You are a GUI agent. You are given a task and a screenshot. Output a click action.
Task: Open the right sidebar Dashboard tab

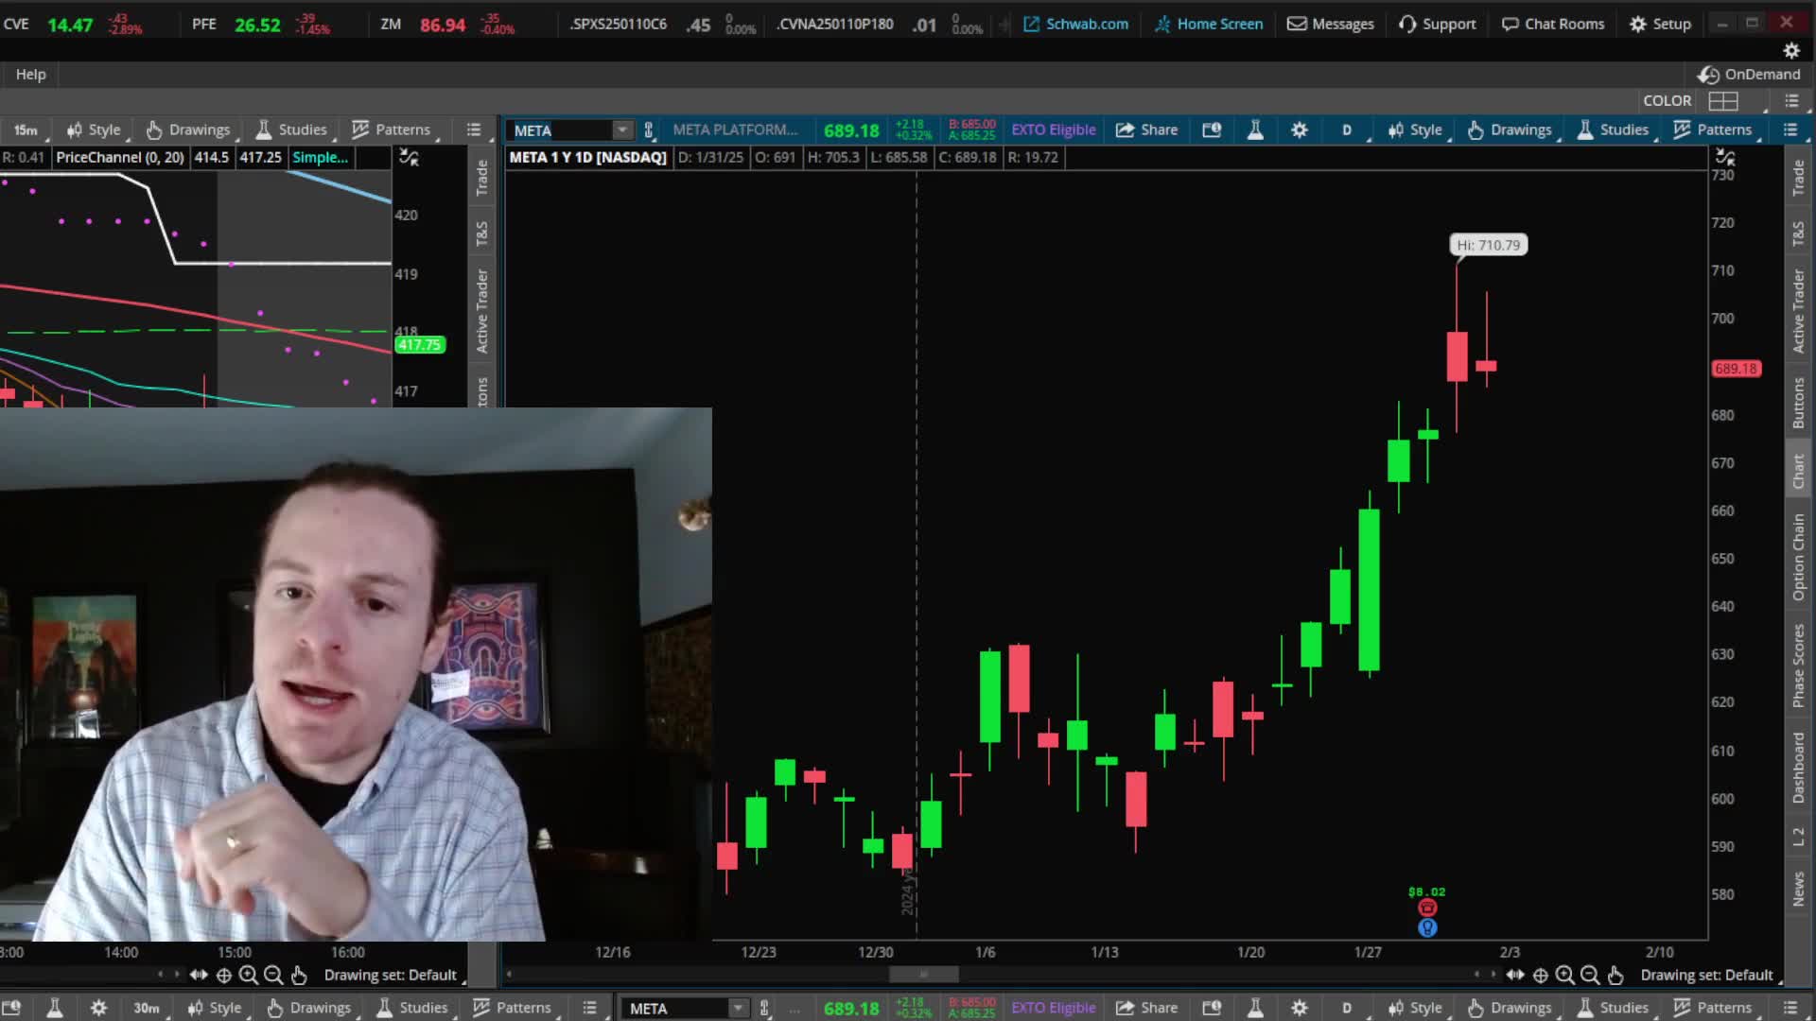click(x=1798, y=768)
